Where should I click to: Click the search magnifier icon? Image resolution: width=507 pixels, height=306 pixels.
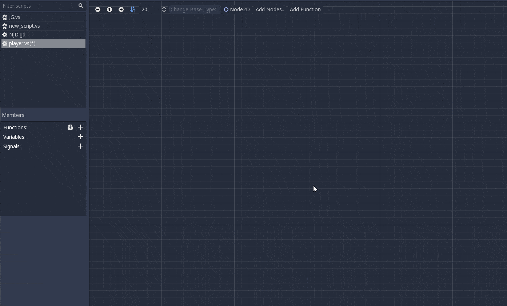[81, 6]
